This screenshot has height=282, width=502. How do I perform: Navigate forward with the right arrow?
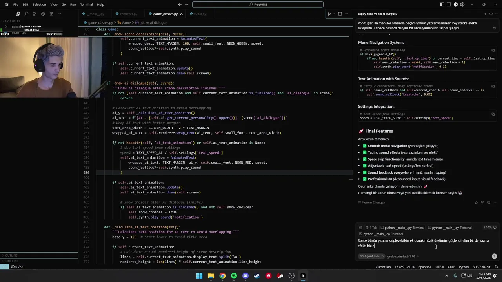point(187,5)
